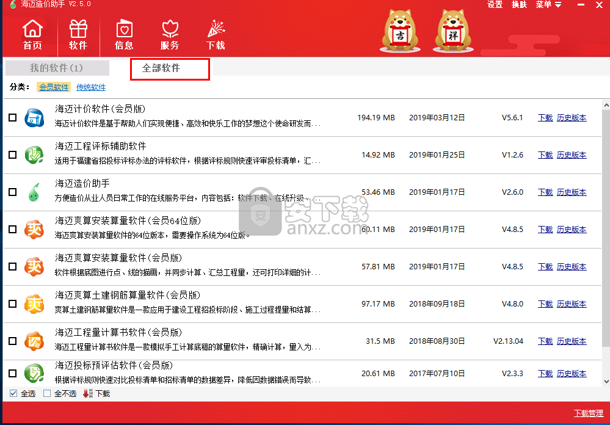Tick checkbox for 海迈爽算安装算量软件(会员版) 57.81 MB

(x=13, y=267)
